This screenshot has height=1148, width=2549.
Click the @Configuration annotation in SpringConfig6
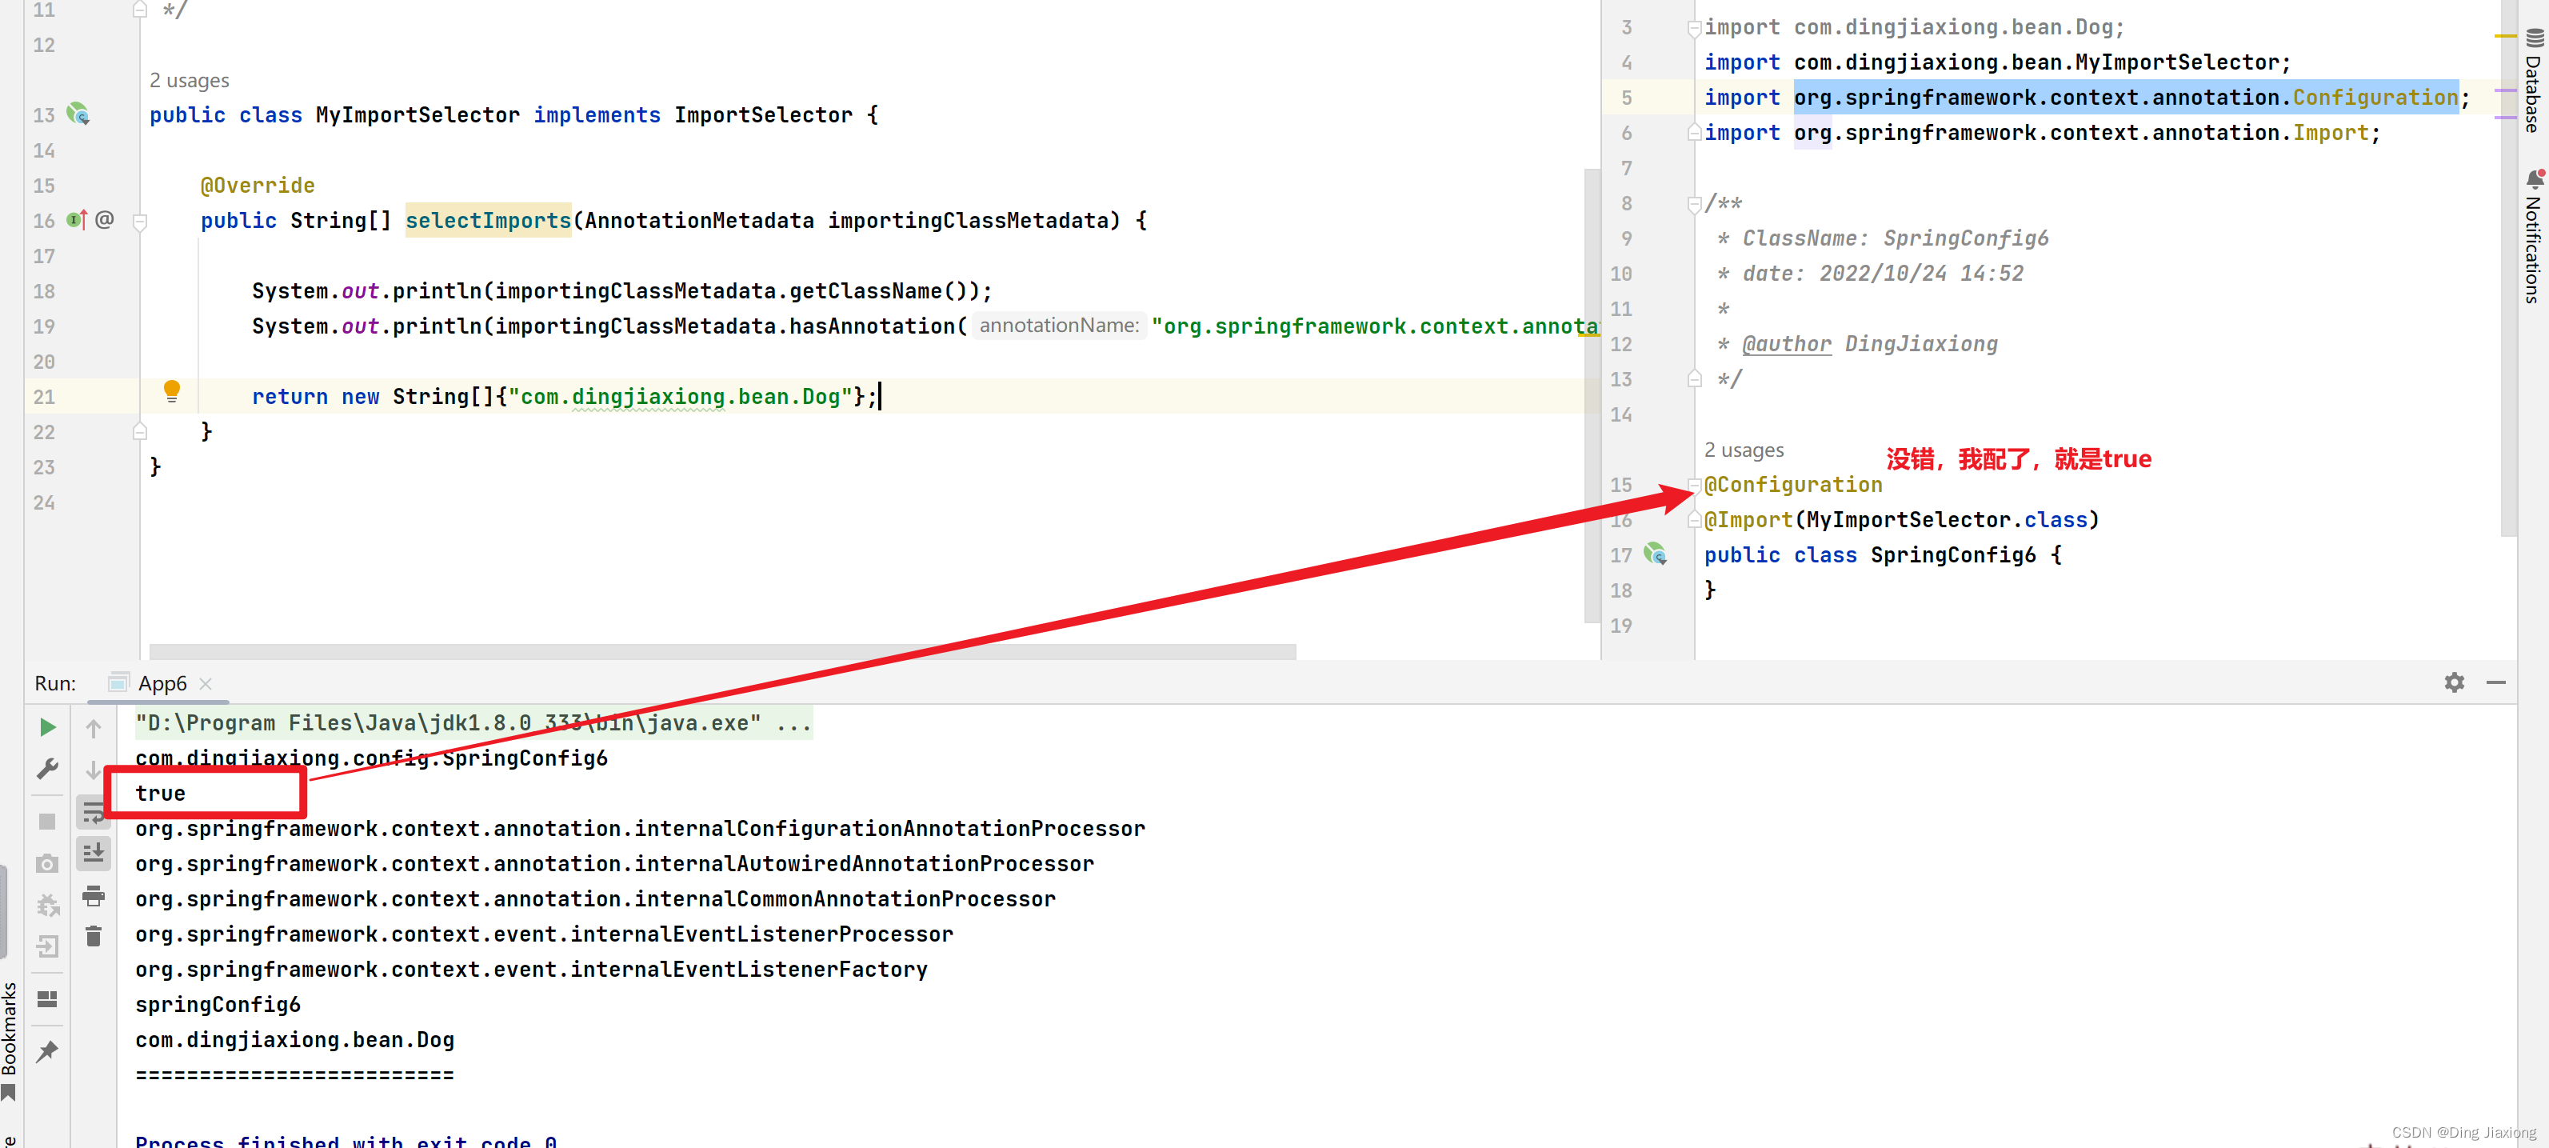(x=1793, y=485)
